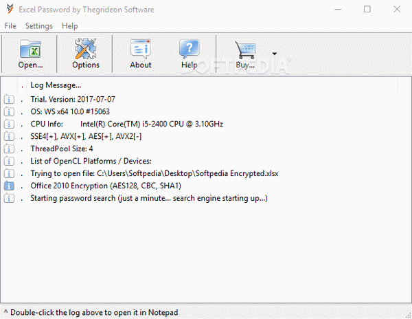The width and height of the screenshot is (412, 319).
Task: Click the status bar hint about Notepad
Action: click(x=91, y=312)
